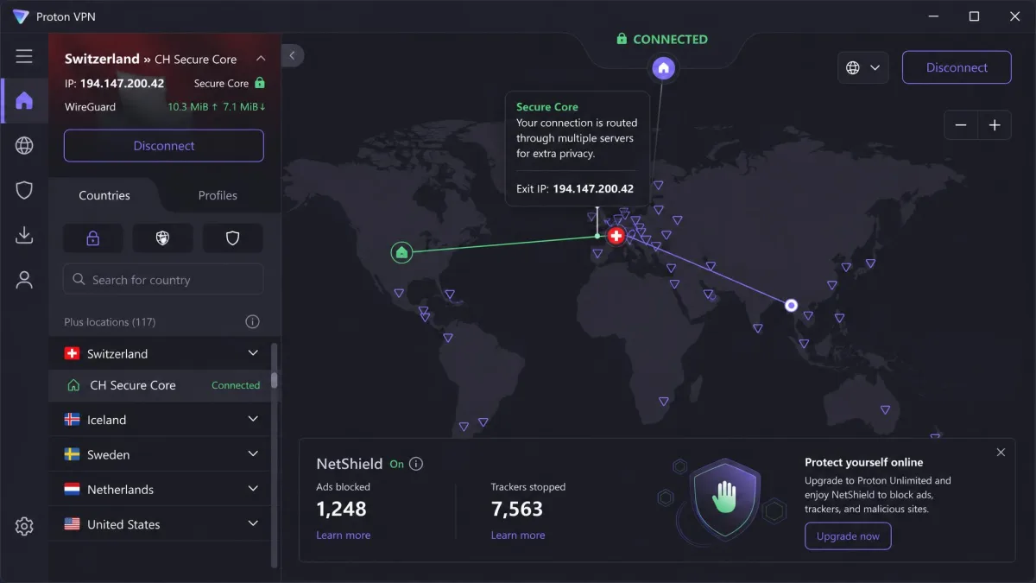Open the hamburger menu icon

coord(24,56)
